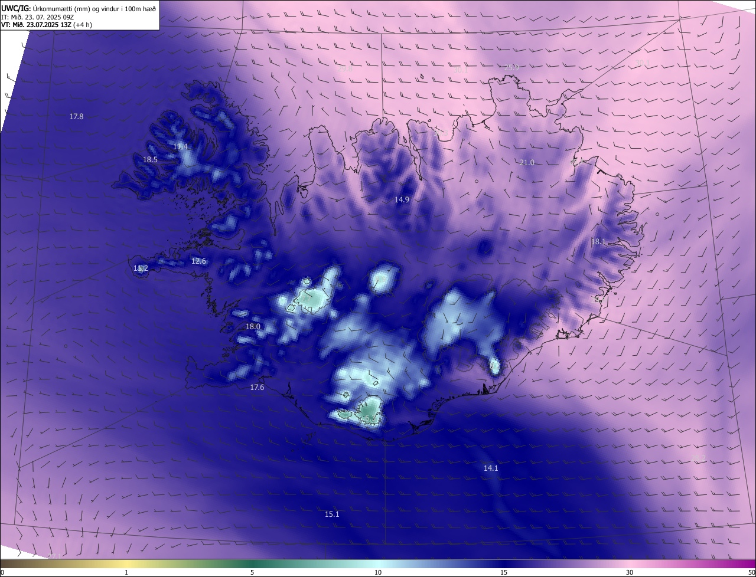Screen dimensions: 756x577
Task: Click the 11.2 value at the peninsula tip
Action: tap(141, 268)
